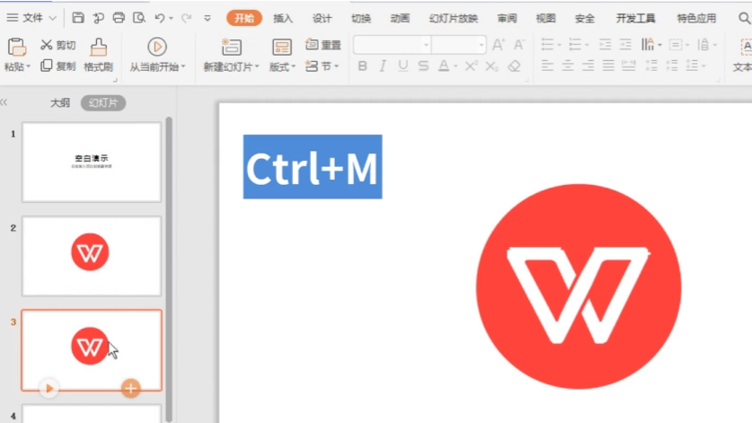Click the Save icon in quick access toolbar

tap(78, 18)
